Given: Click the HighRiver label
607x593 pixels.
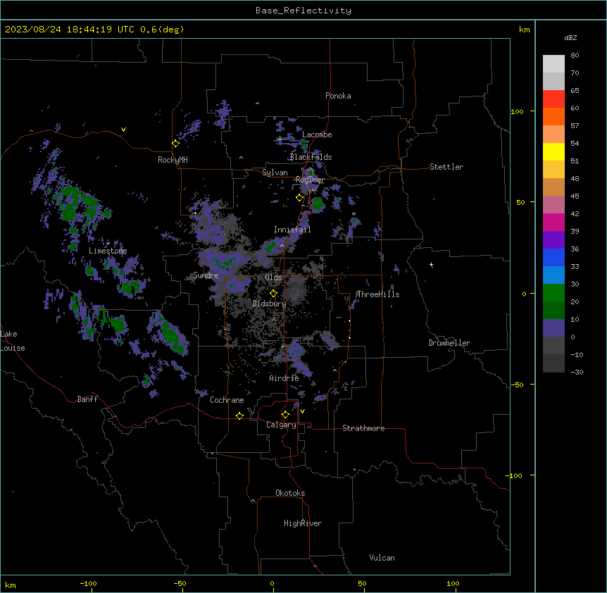Looking at the screenshot, I should (303, 523).
